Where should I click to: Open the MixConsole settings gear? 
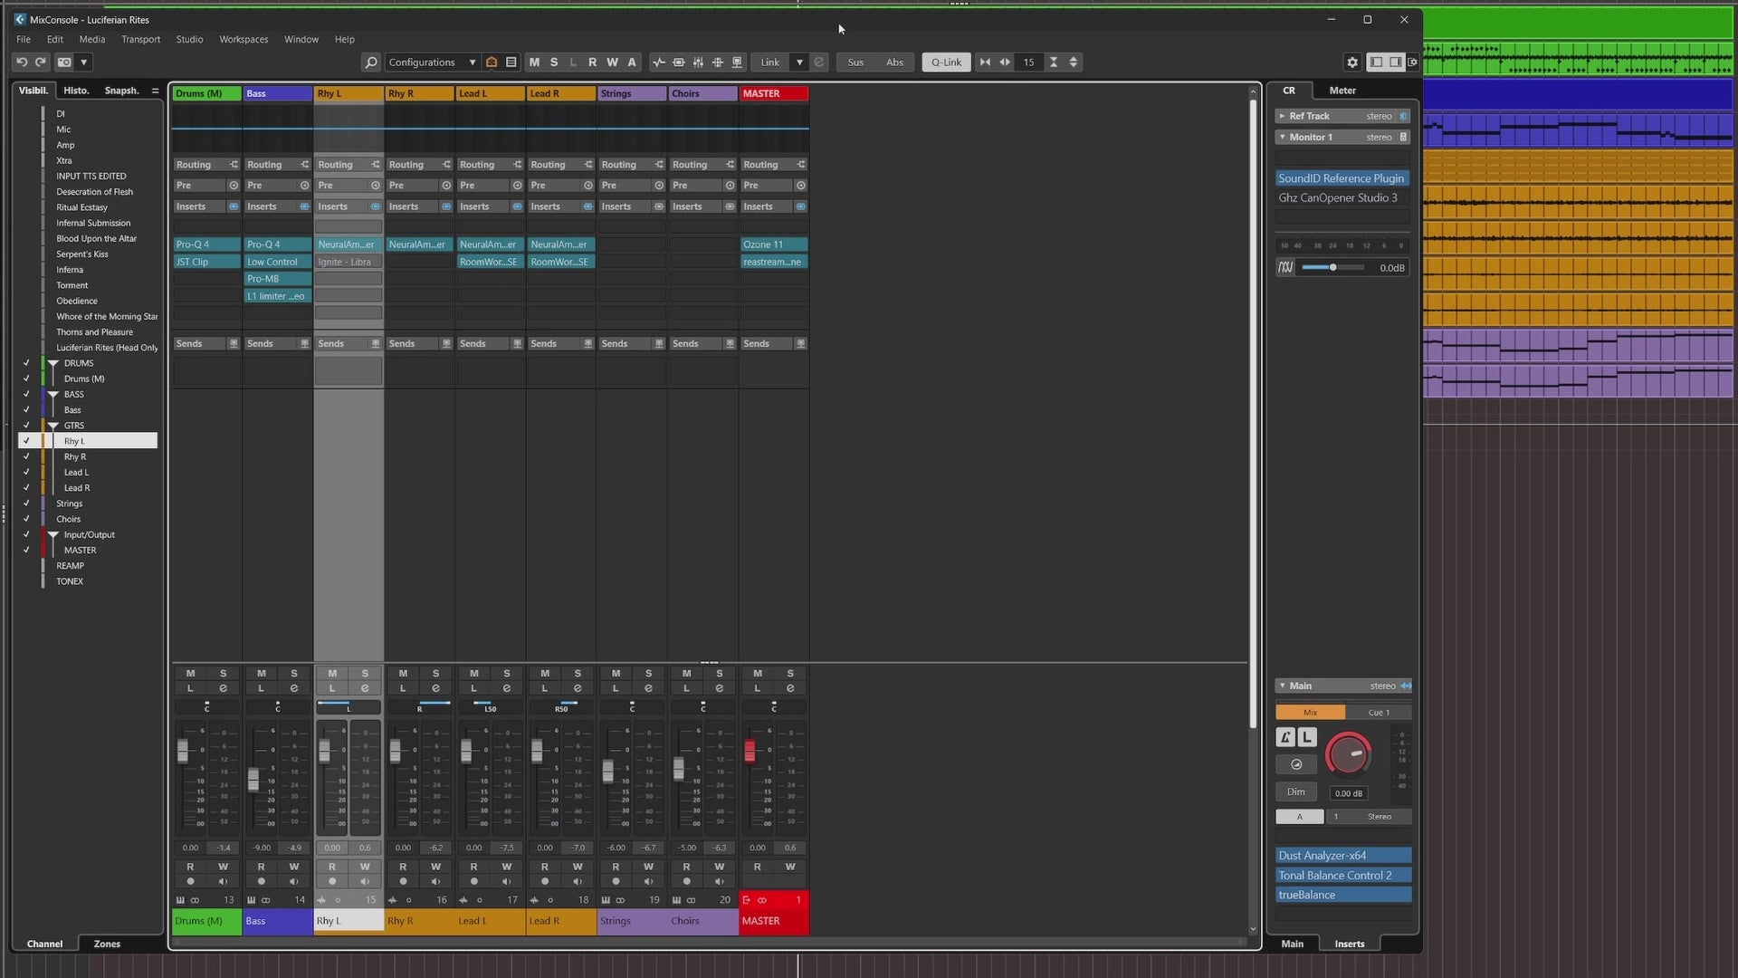(1352, 62)
